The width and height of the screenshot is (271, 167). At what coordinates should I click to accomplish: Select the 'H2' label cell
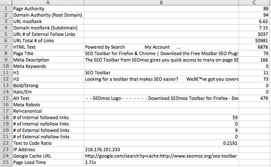48,79
